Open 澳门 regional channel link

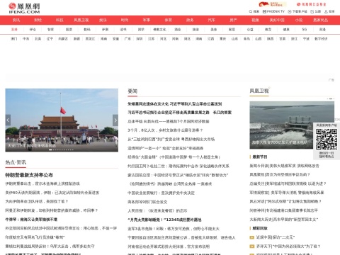click(x=14, y=39)
